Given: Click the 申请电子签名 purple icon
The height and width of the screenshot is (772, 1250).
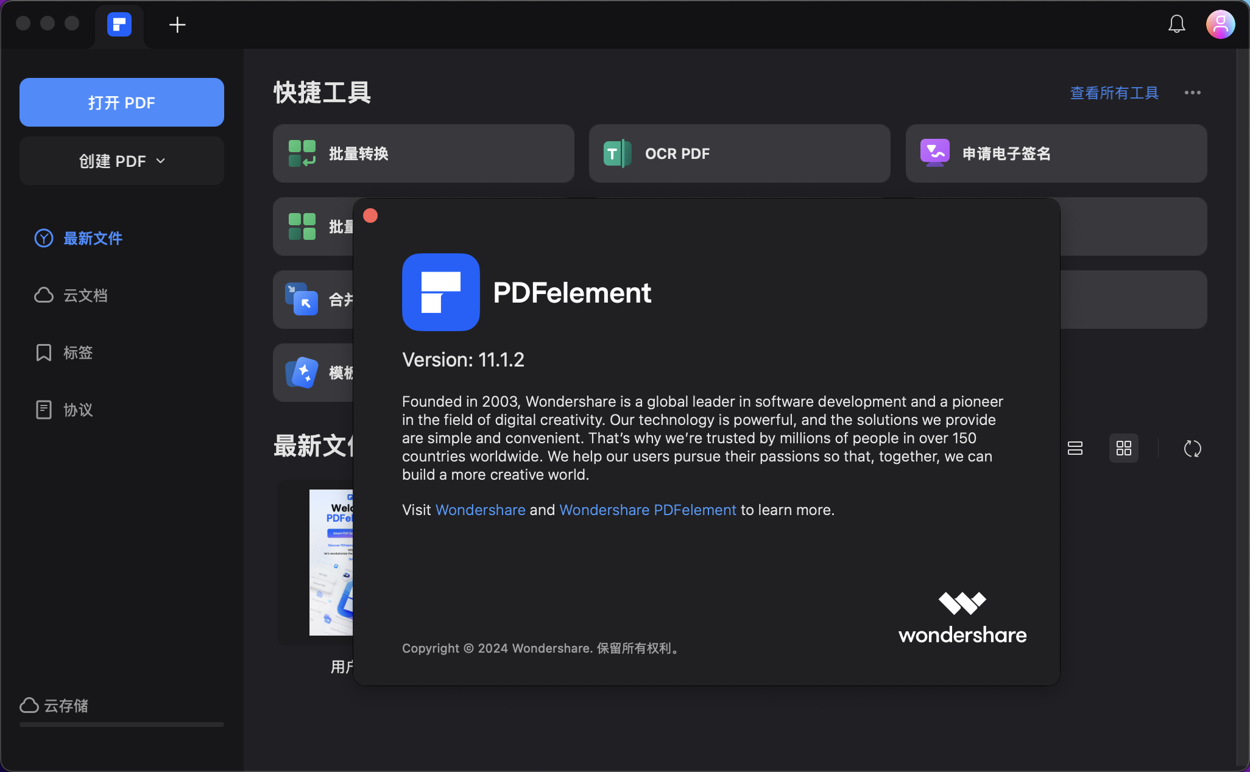Looking at the screenshot, I should tap(935, 153).
